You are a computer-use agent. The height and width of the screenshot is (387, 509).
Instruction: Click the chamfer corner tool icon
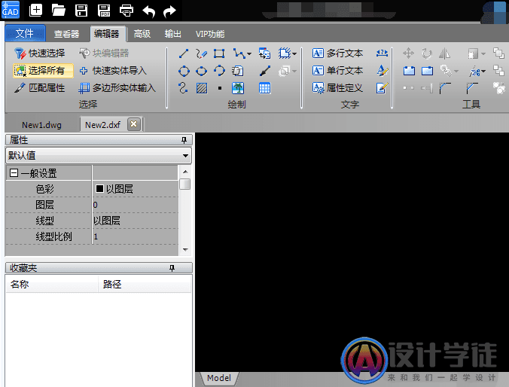click(472, 88)
